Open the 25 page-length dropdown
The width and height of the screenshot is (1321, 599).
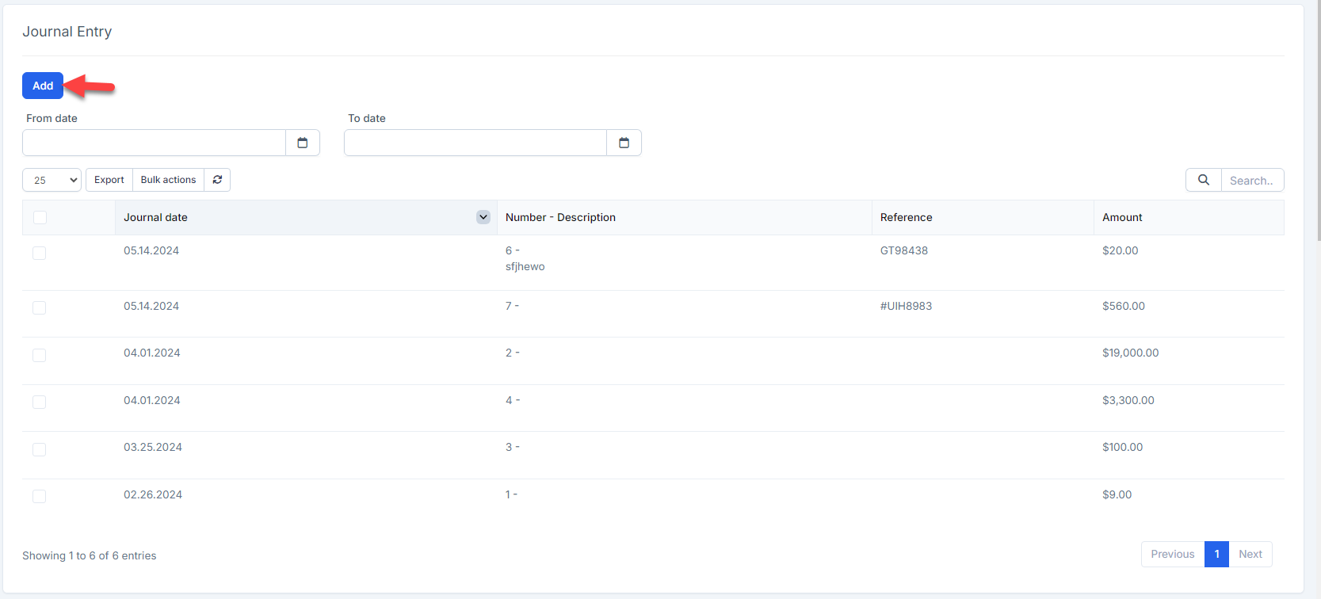click(x=52, y=180)
